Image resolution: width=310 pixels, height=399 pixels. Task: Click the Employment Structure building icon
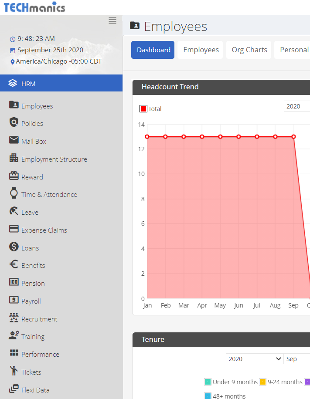14,158
